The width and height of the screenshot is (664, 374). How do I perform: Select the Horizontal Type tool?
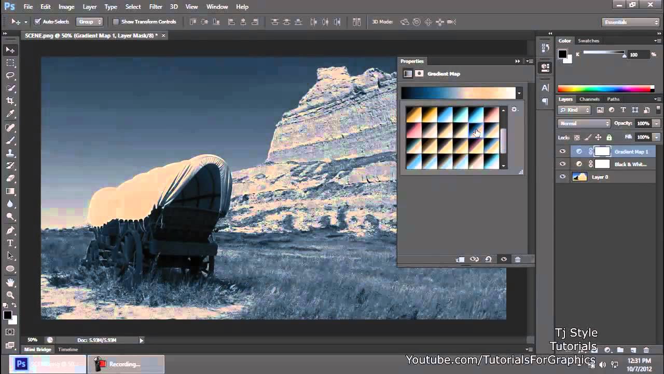pyautogui.click(x=10, y=243)
